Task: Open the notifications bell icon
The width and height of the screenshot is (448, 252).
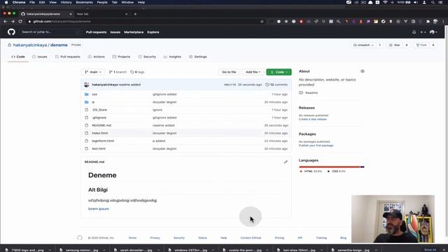Action: pyautogui.click(x=414, y=32)
